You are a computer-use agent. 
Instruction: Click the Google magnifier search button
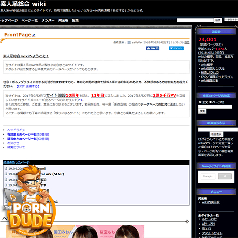coord(225,176)
